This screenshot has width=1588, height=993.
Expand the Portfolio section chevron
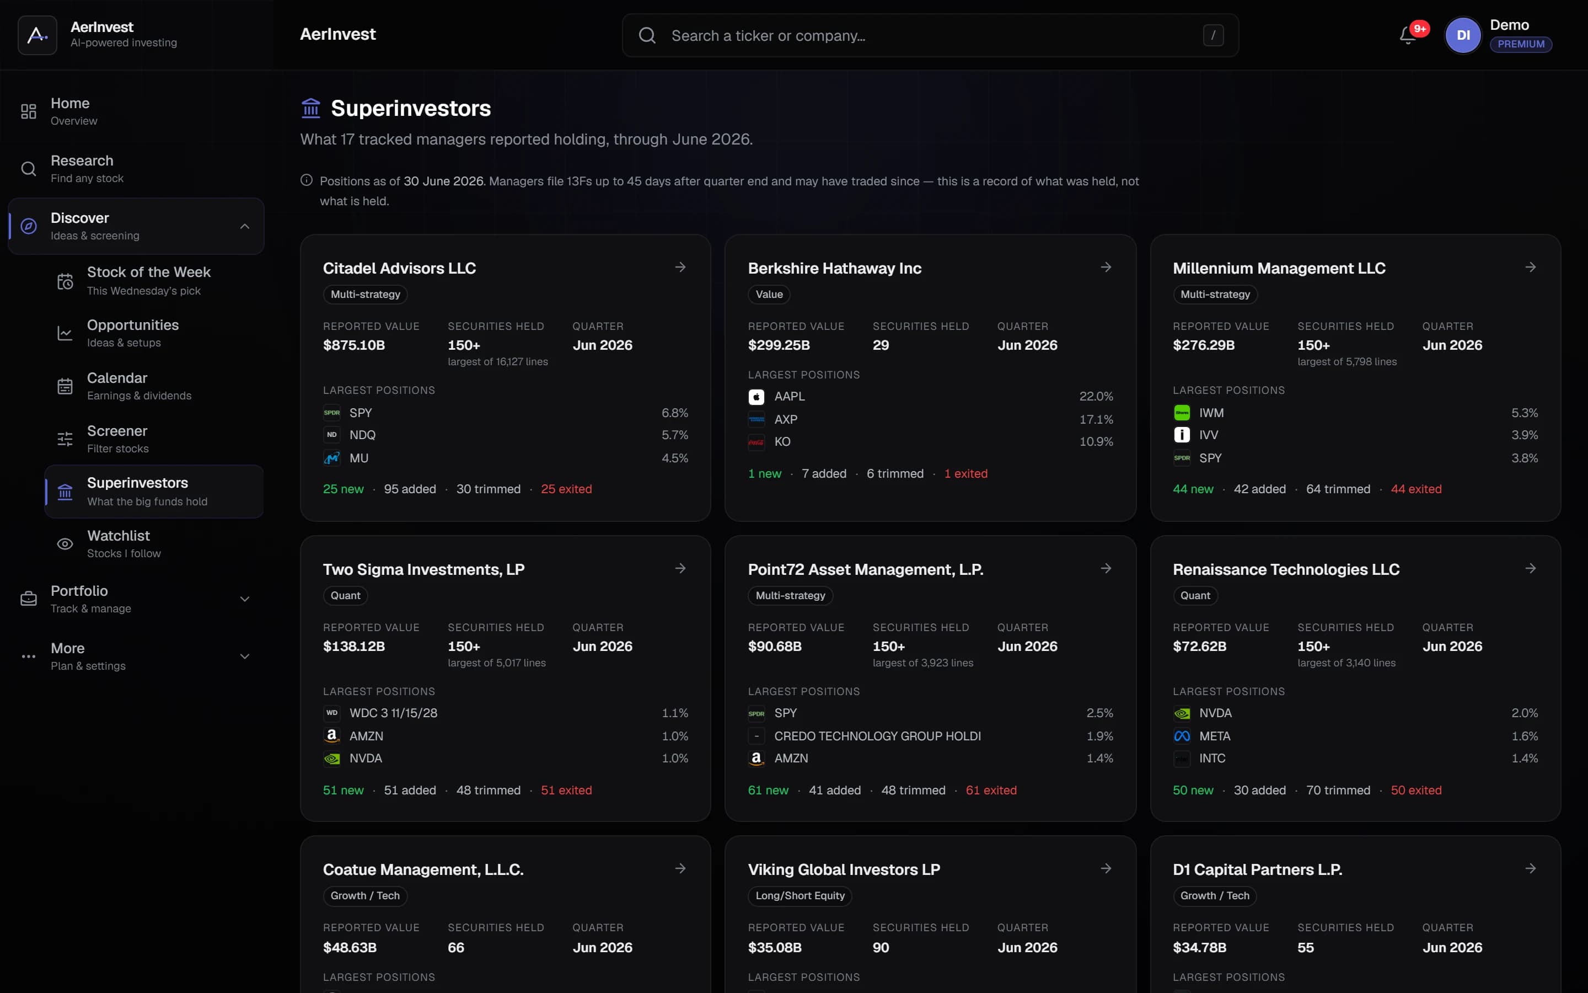pyautogui.click(x=245, y=599)
